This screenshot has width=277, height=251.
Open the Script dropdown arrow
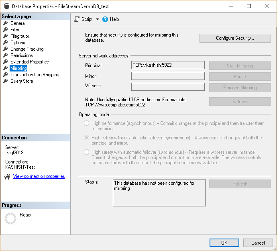click(98, 19)
